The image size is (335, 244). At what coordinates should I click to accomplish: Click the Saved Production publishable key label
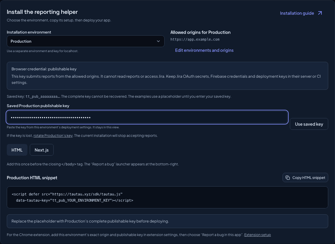pyautogui.click(x=38, y=106)
